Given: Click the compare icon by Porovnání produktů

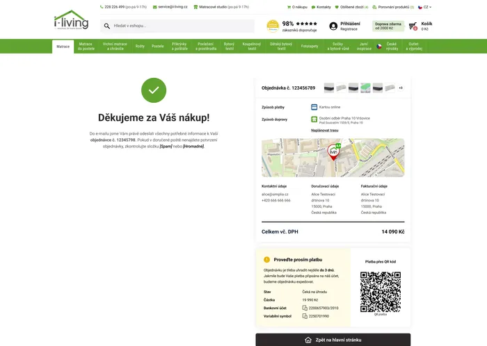Looking at the screenshot, I should tap(374, 7).
